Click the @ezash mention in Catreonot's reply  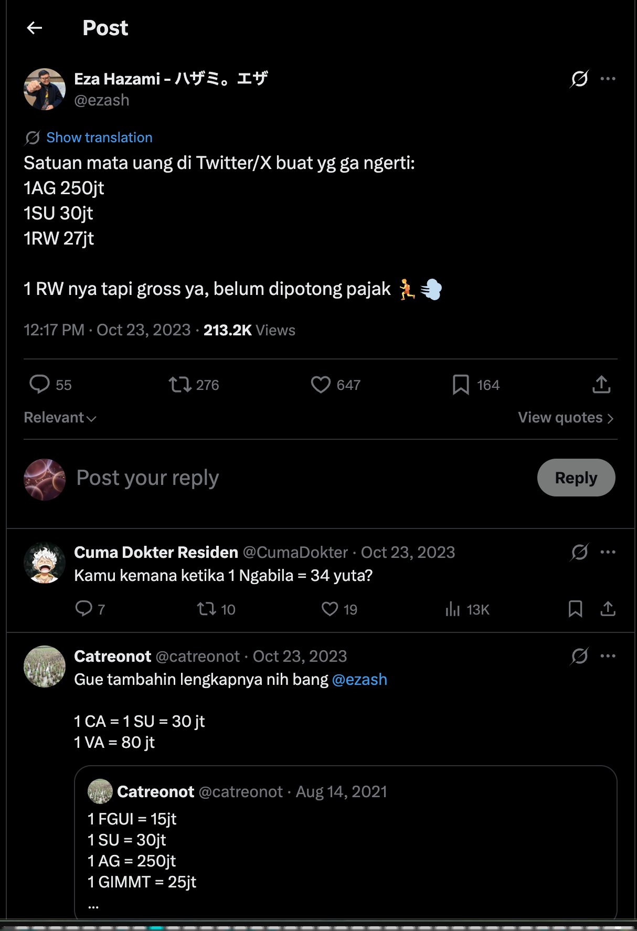pos(359,680)
